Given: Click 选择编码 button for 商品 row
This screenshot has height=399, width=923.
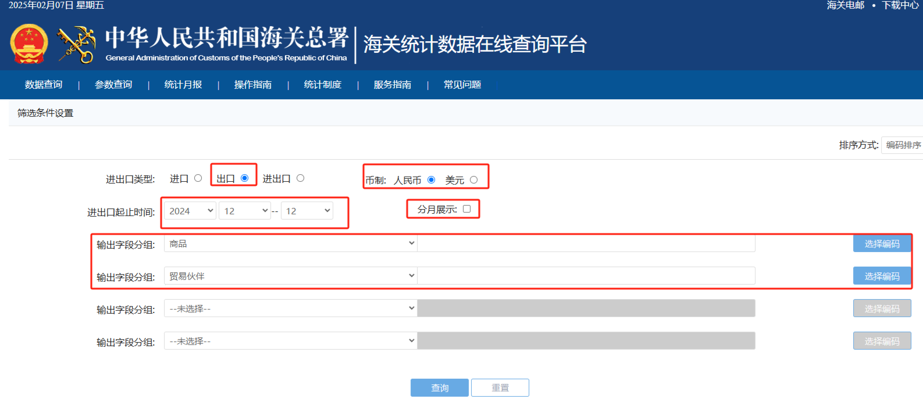Looking at the screenshot, I should tap(882, 243).
